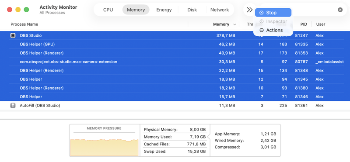This screenshot has height=162, width=350.
Task: Open Actions in the overflow menu
Action: pos(273,30)
